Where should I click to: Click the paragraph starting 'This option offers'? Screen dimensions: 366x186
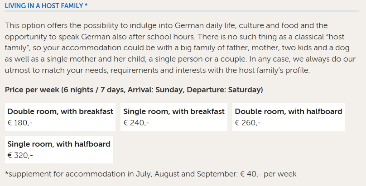pos(180,48)
